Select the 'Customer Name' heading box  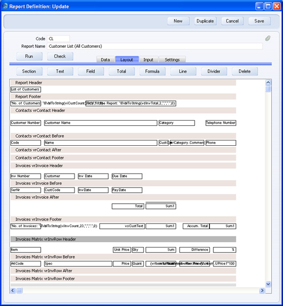101,123
